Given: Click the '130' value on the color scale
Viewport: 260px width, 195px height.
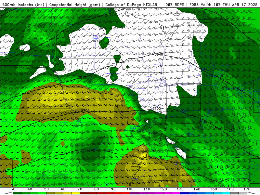Looking at the screenshot, I should click(x=180, y=189).
